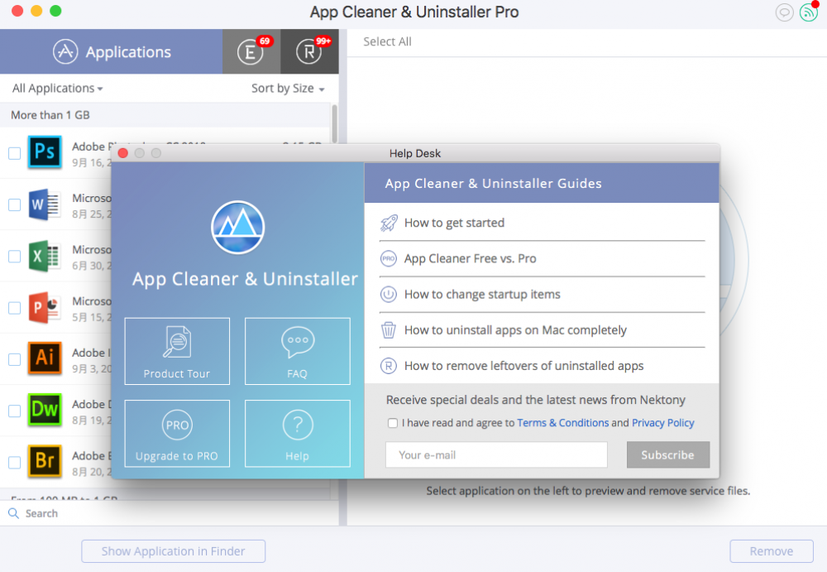Click the Adobe Photoshop app icon
Viewport: 827px width, 572px height.
[45, 152]
